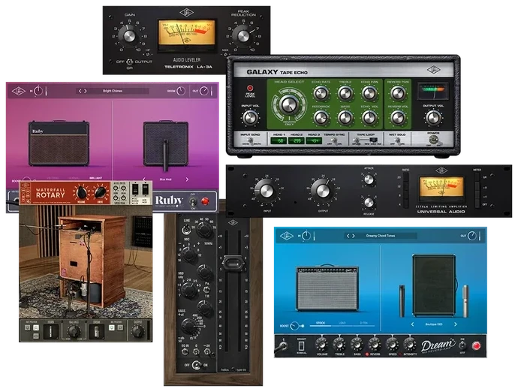Flip the Off/Output/GR meter switch on LA-3A
This screenshot has height=392, width=518.
tap(129, 62)
